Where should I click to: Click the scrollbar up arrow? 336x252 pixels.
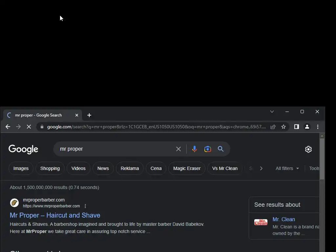click(322, 136)
